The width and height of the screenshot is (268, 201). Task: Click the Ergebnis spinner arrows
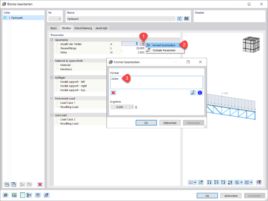129,107
